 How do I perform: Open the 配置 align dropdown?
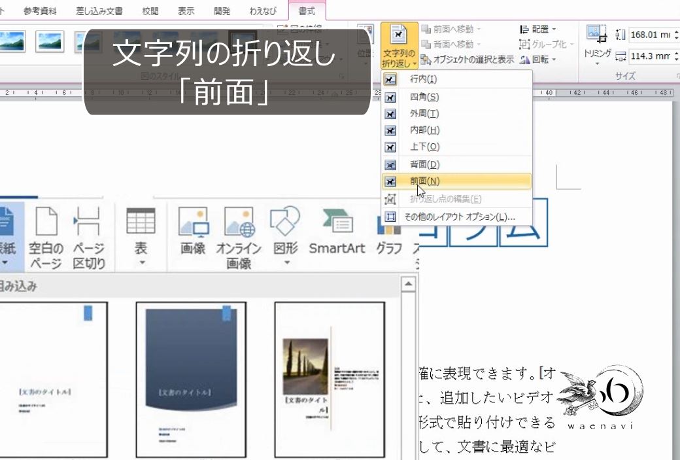tap(537, 29)
